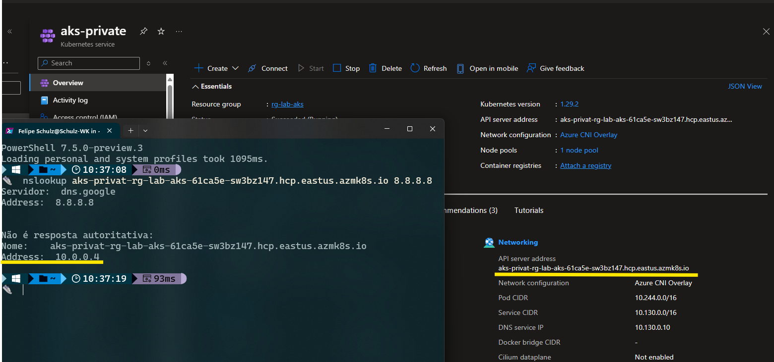Click the Start cluster button

311,68
